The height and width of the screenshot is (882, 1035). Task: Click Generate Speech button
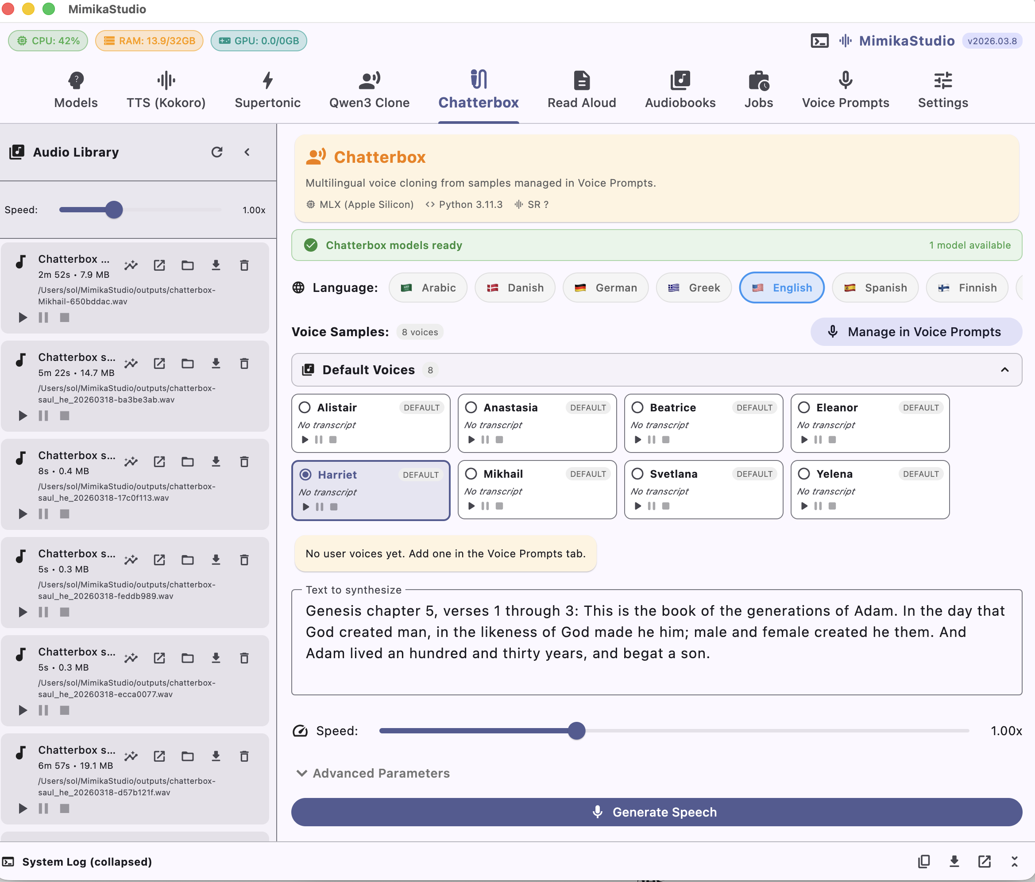(x=657, y=812)
